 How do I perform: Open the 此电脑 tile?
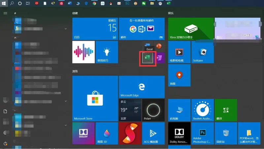pos(179,110)
